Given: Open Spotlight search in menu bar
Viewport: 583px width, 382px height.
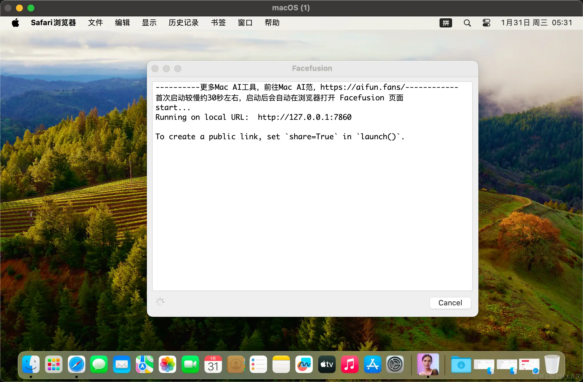Looking at the screenshot, I should coord(467,23).
